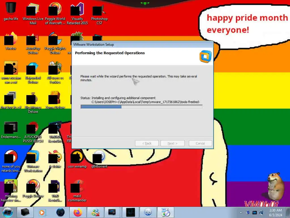The image size is (290, 218).
Task: Click the tools-freebsd temp file path text
Action: click(x=146, y=102)
